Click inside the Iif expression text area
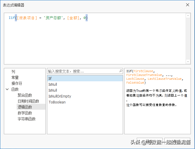195x149 pixels. [95, 38]
